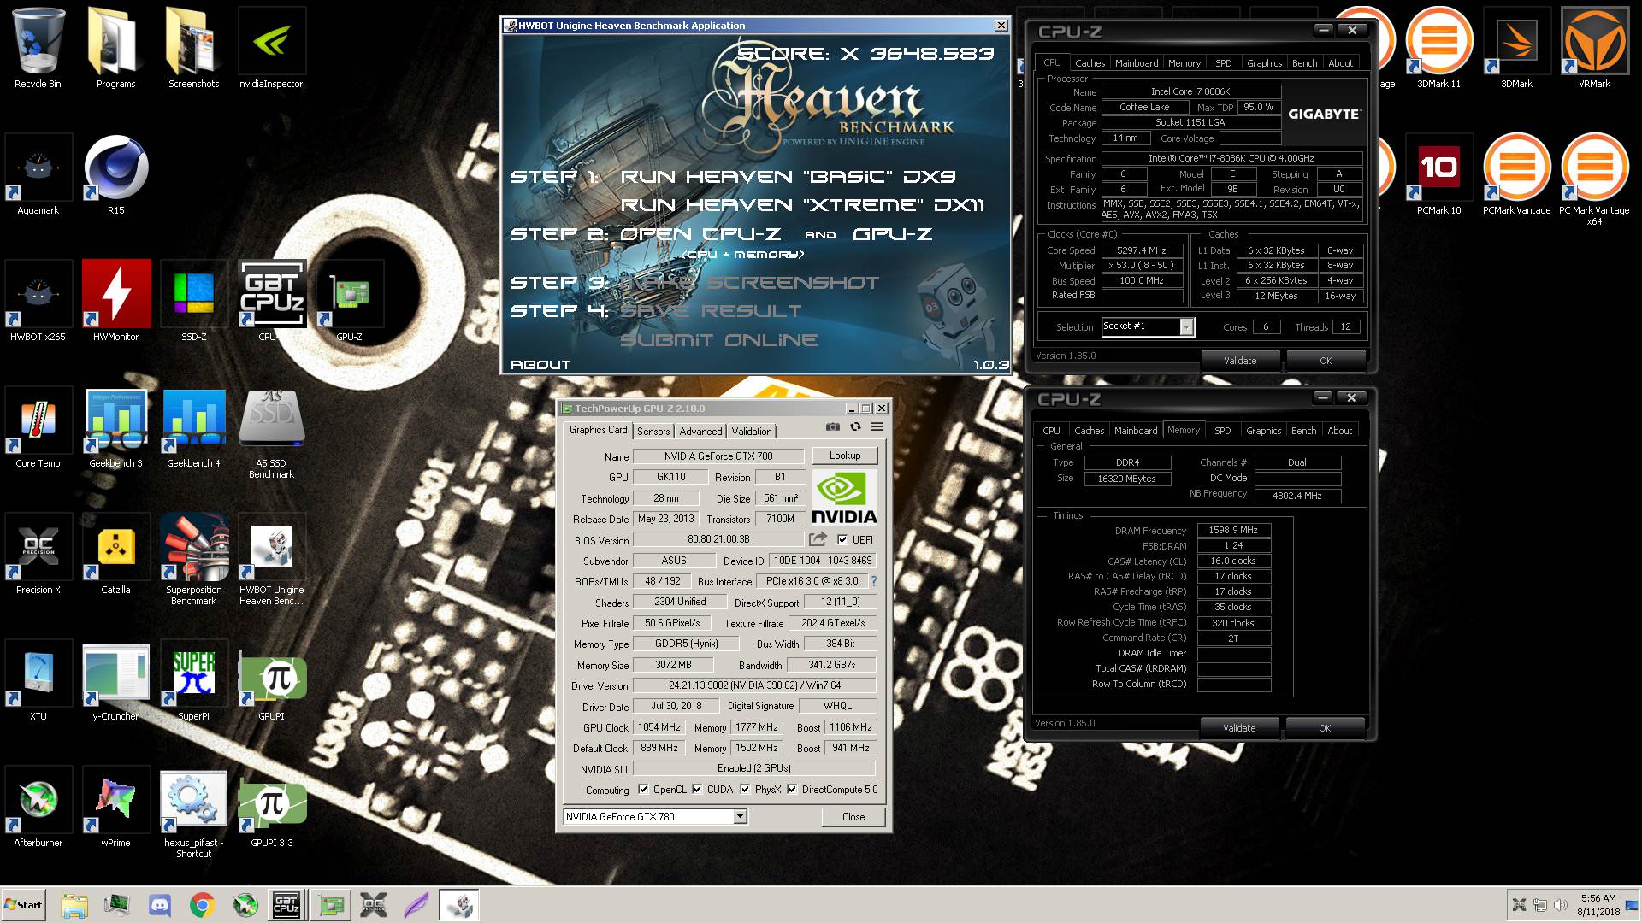
Task: Open SPD tab in bottom CPU-Z window
Action: [1223, 431]
